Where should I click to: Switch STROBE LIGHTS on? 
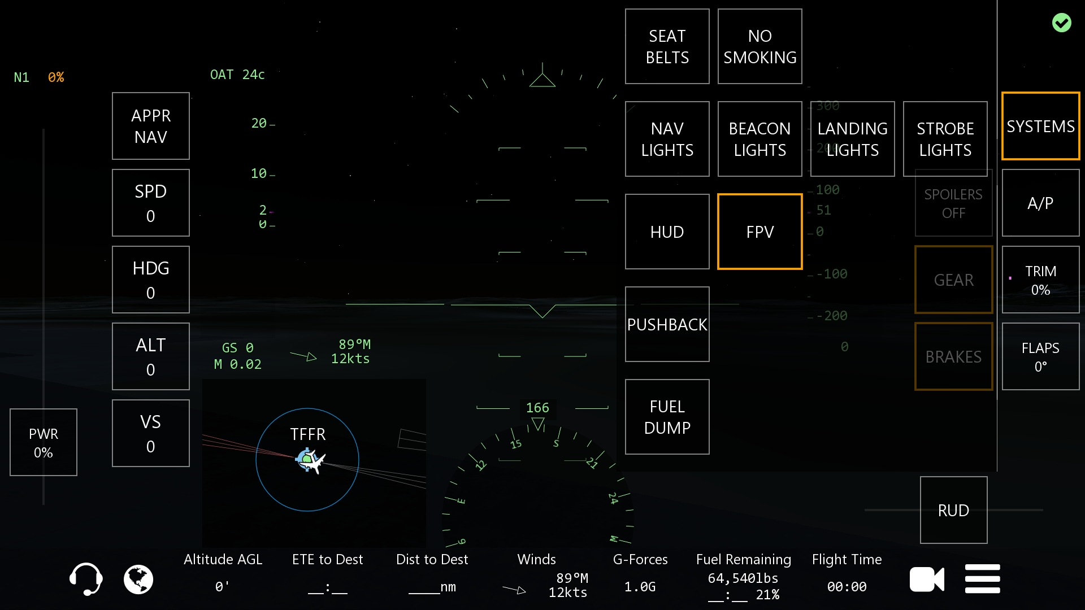point(945,139)
